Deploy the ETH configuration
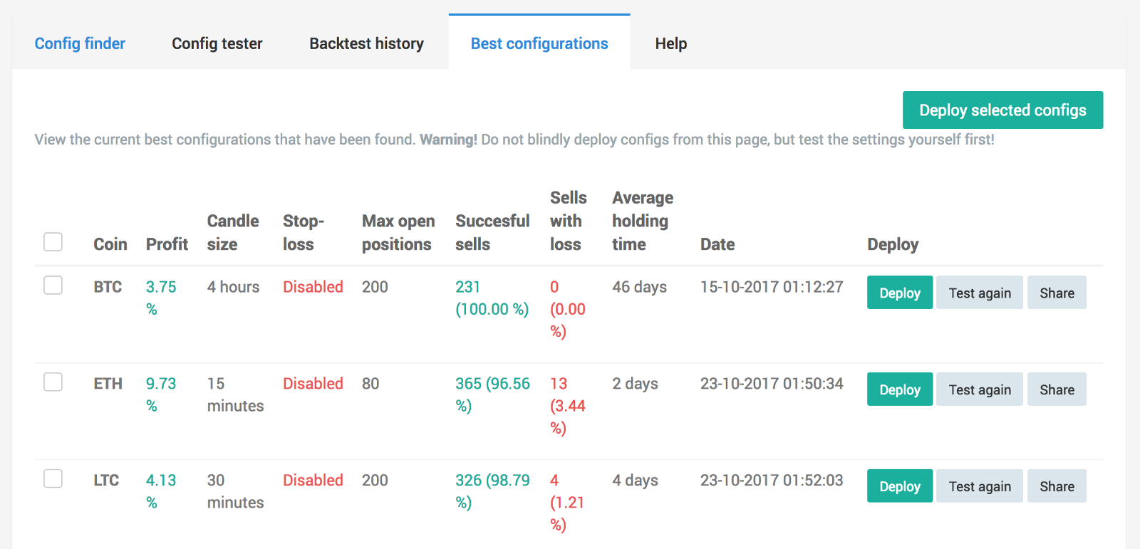This screenshot has width=1140, height=549. click(899, 389)
